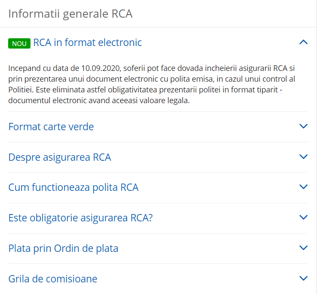Expand Despre asigurarea RCA chevron arrow
This screenshot has height=294, width=317.
click(303, 157)
